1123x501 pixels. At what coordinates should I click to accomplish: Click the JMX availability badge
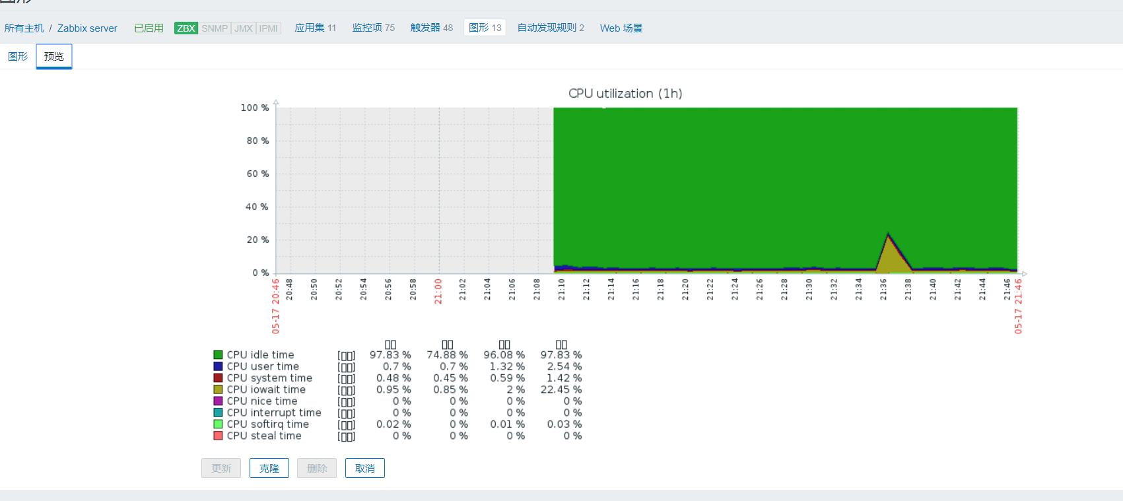(244, 28)
